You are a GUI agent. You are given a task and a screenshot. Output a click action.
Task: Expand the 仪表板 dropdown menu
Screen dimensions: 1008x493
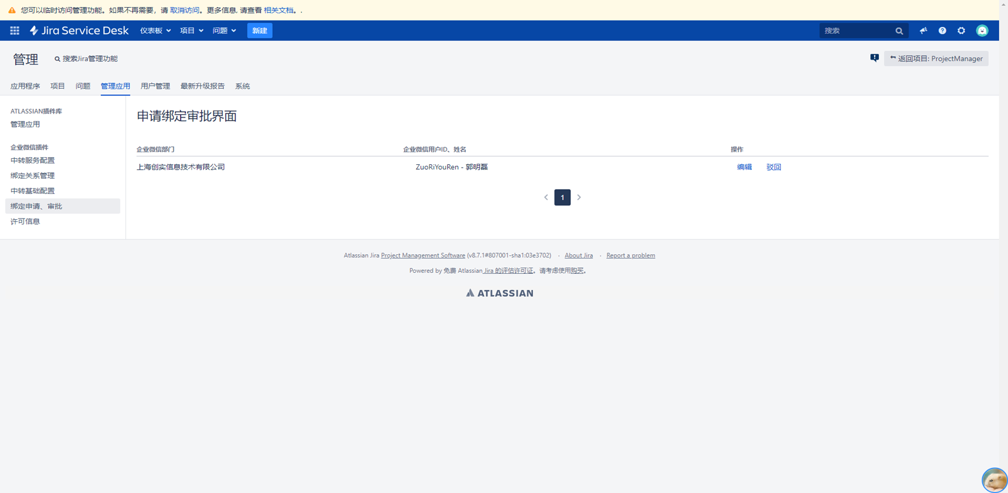pyautogui.click(x=155, y=31)
